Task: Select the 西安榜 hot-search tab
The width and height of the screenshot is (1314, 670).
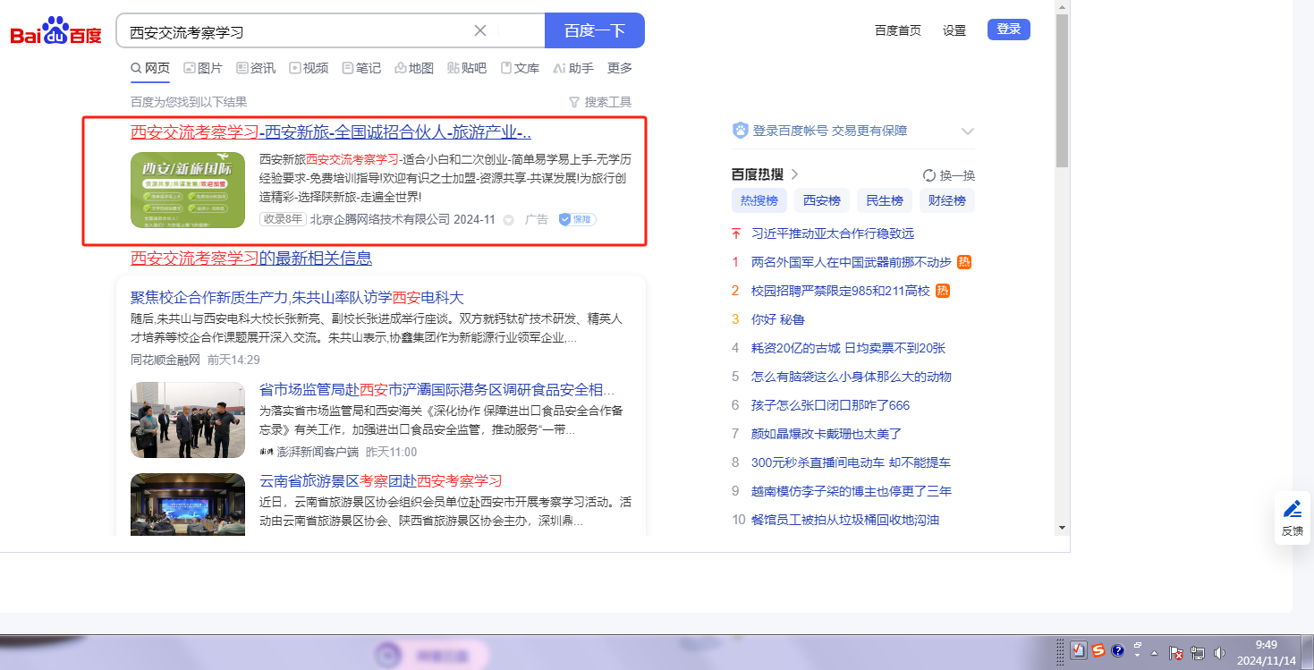Action: pos(821,200)
